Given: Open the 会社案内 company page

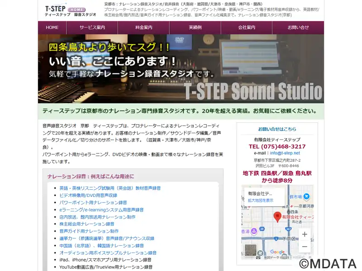Looking at the screenshot, I should point(247,28).
